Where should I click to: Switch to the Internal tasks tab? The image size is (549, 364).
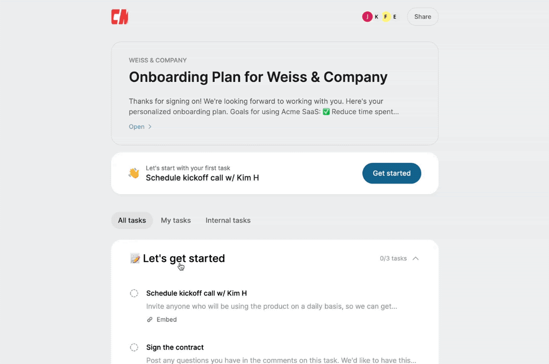pos(228,220)
